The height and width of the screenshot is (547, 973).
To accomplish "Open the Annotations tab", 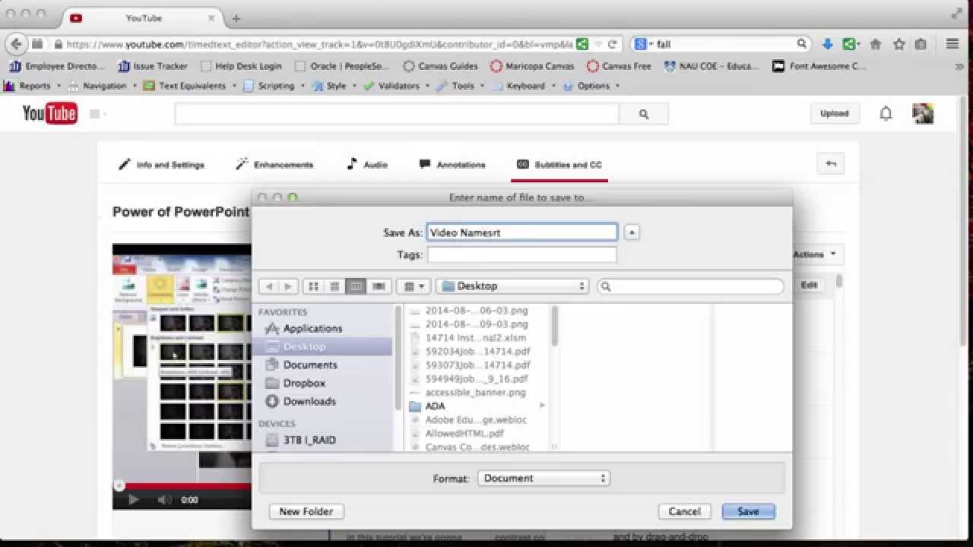I will (452, 164).
